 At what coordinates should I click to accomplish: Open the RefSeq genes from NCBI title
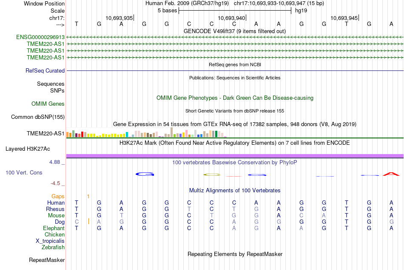pyautogui.click(x=235, y=65)
